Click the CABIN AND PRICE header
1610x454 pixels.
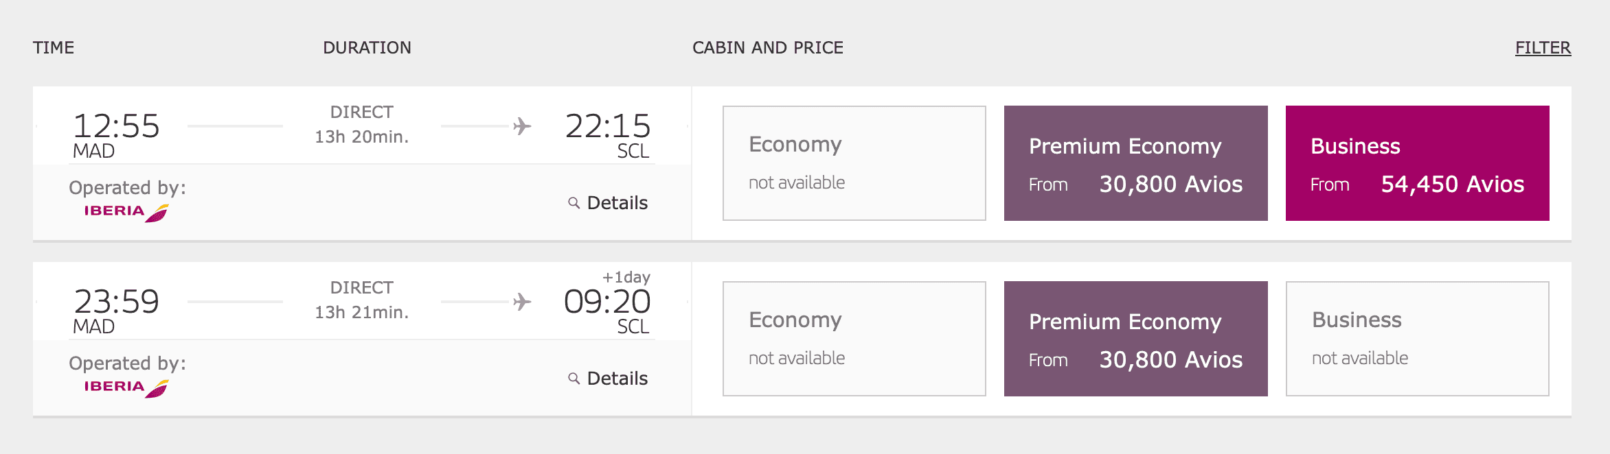pyautogui.click(x=767, y=47)
